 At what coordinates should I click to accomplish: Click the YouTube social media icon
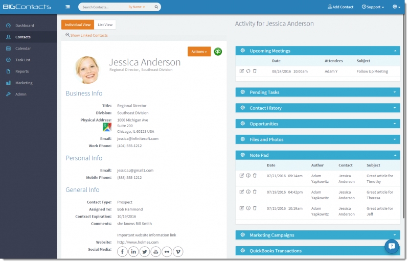156,252
